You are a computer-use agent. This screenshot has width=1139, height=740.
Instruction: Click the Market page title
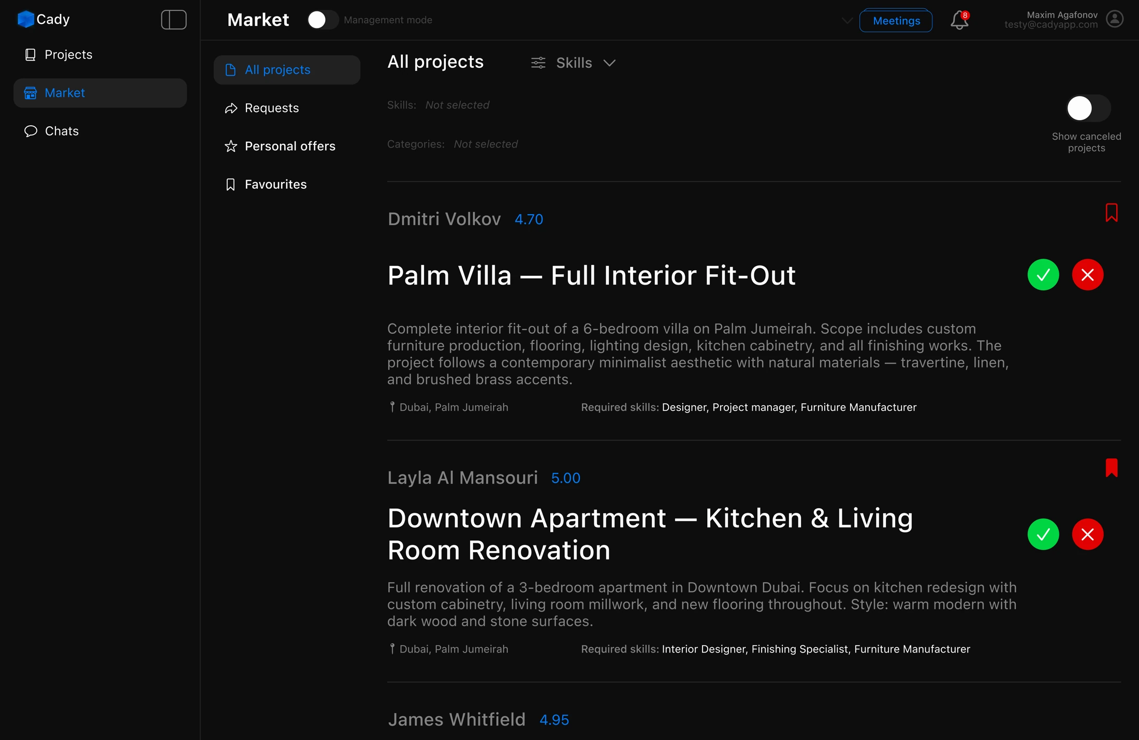point(258,20)
